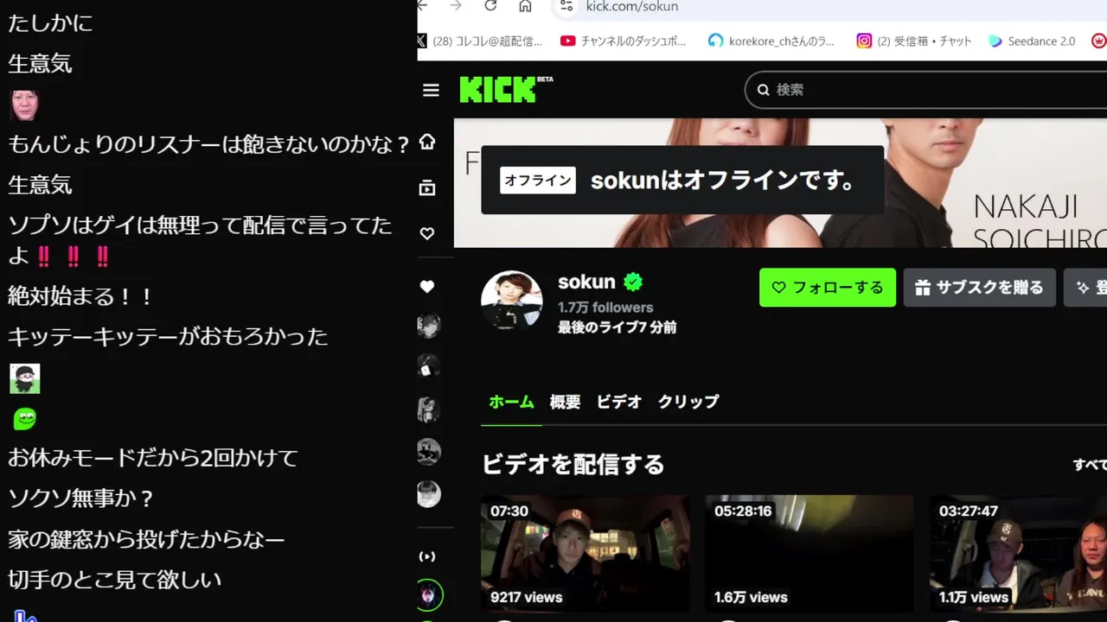Click the browser home button

pyautogui.click(x=525, y=6)
